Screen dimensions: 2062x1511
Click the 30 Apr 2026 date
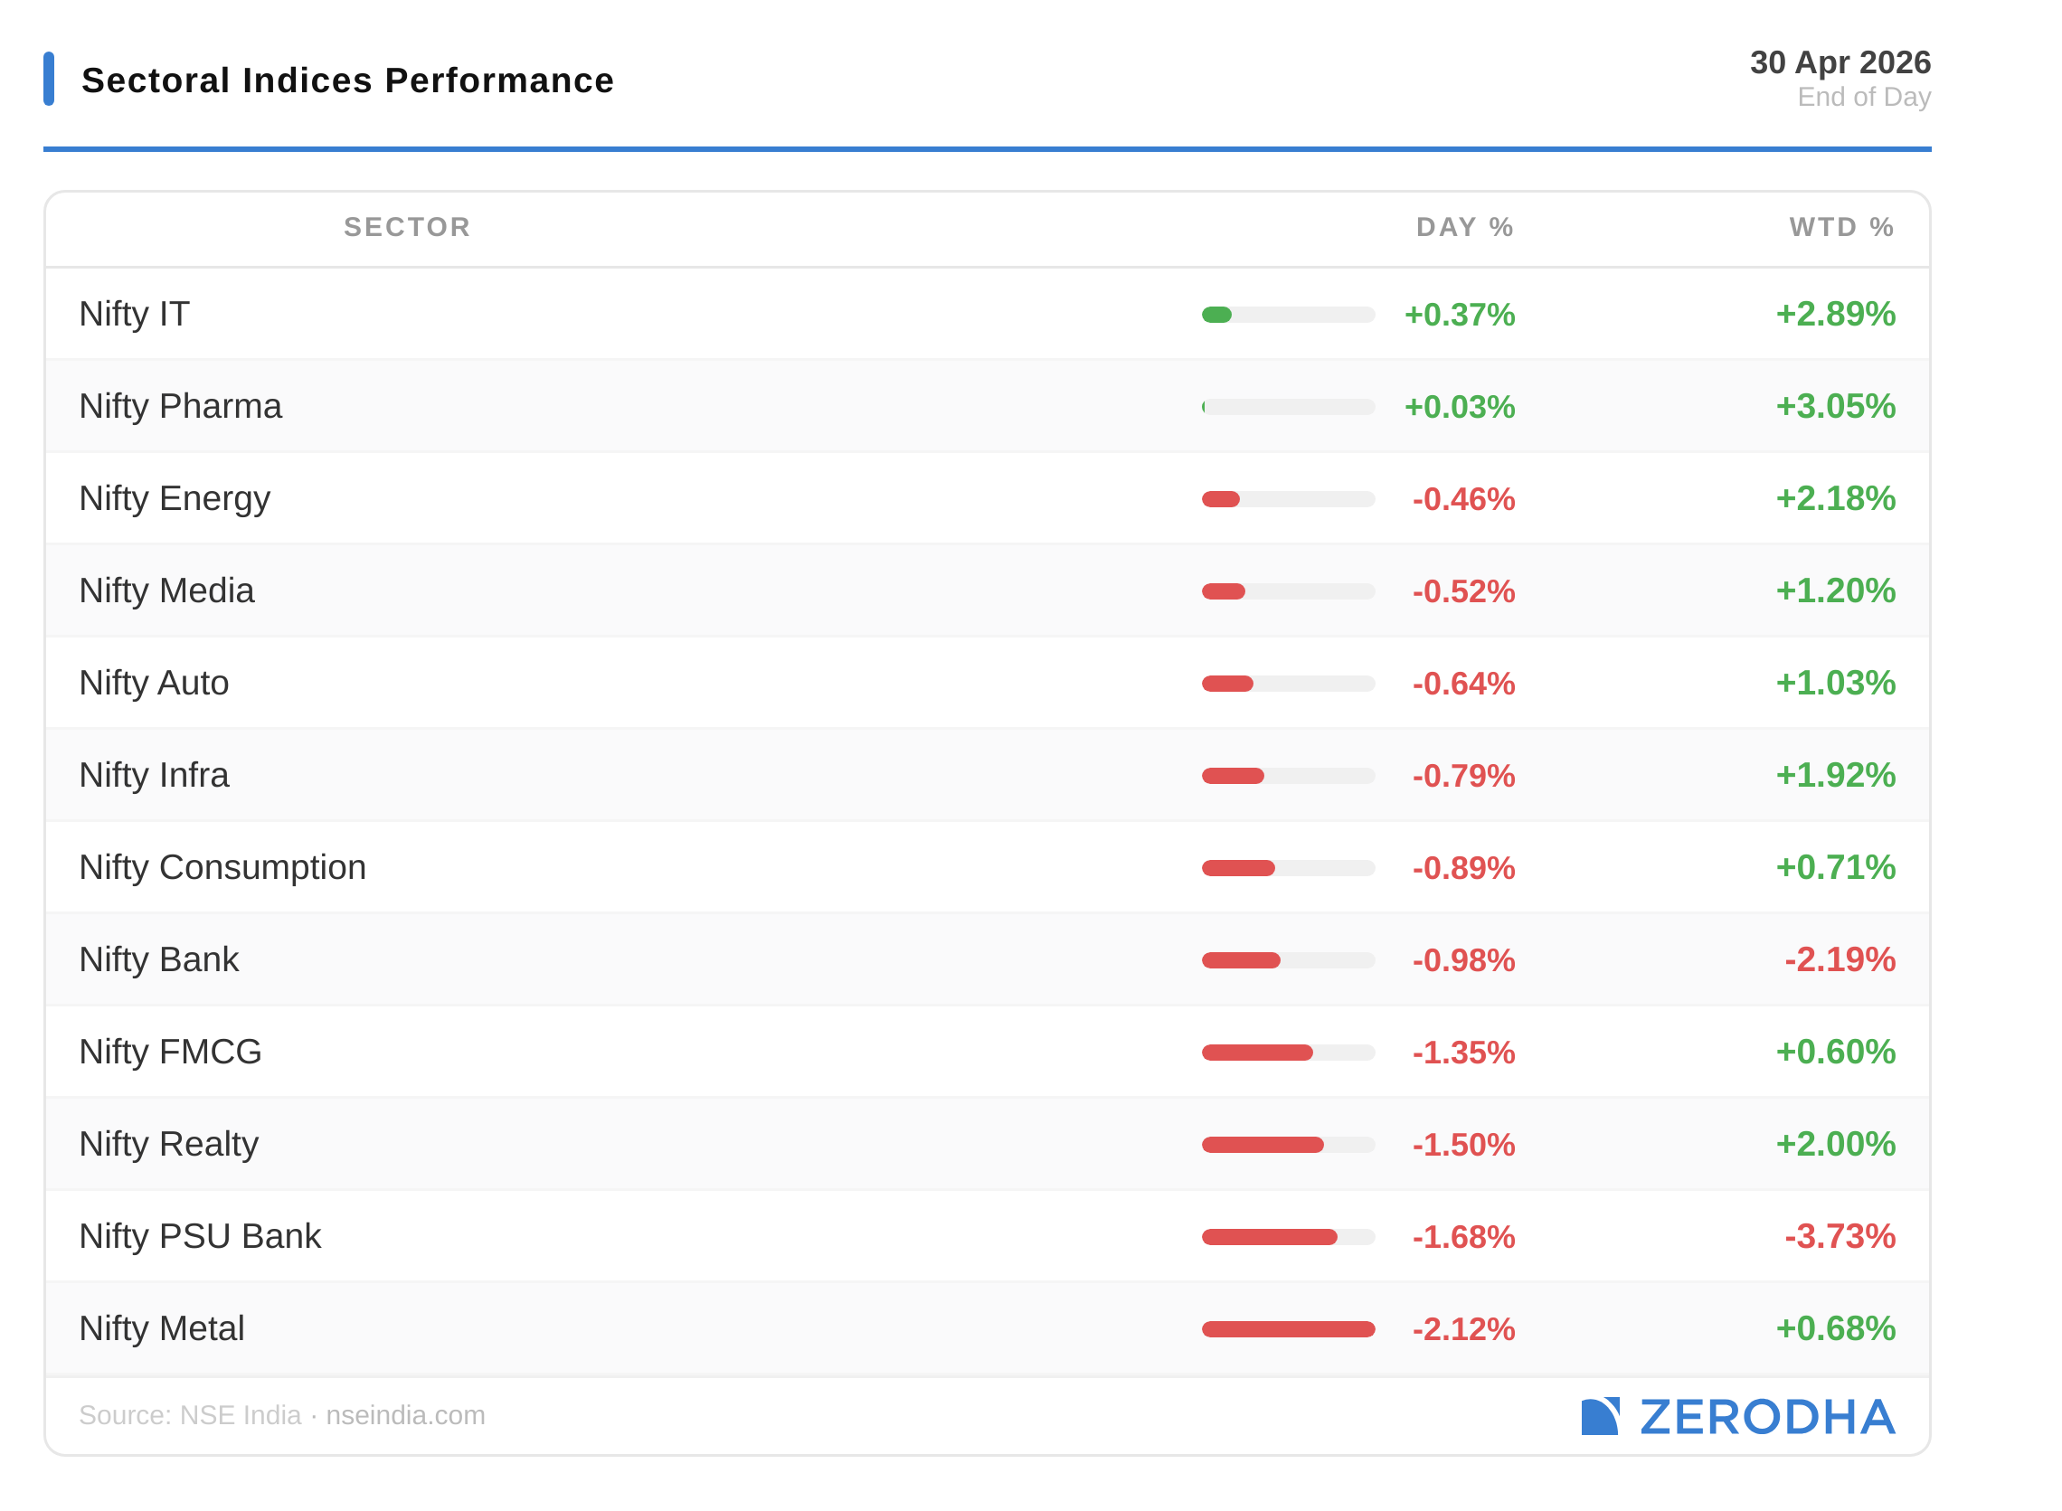1840,62
